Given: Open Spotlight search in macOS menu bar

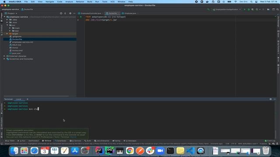Looking at the screenshot, I should [x=251, y=2].
